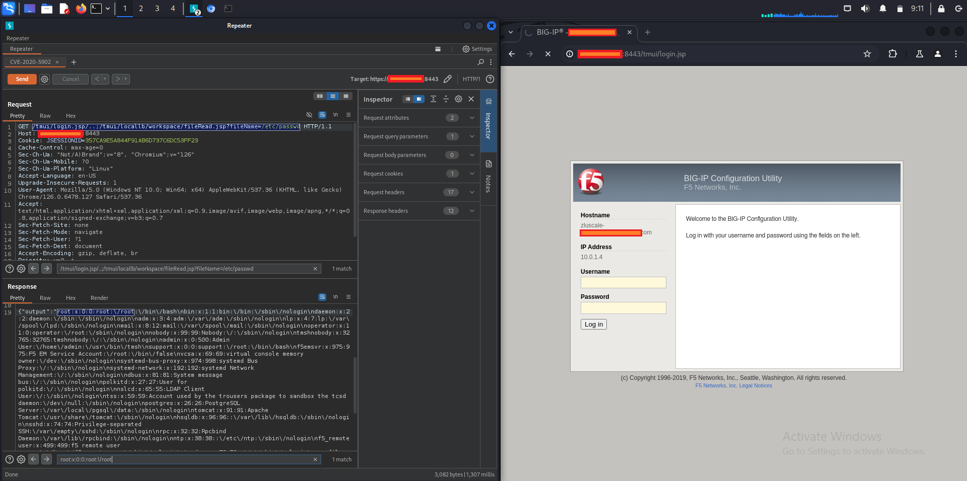The width and height of the screenshot is (967, 481).
Task: Launch Firefox from the taskbar
Action: pos(81,9)
